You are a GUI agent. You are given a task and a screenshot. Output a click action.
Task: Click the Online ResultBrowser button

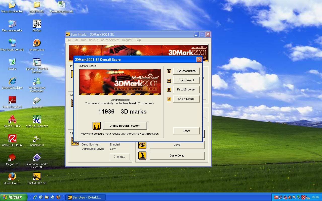pyautogui.click(x=125, y=126)
